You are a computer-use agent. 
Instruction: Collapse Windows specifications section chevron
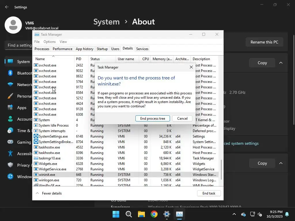281,163
